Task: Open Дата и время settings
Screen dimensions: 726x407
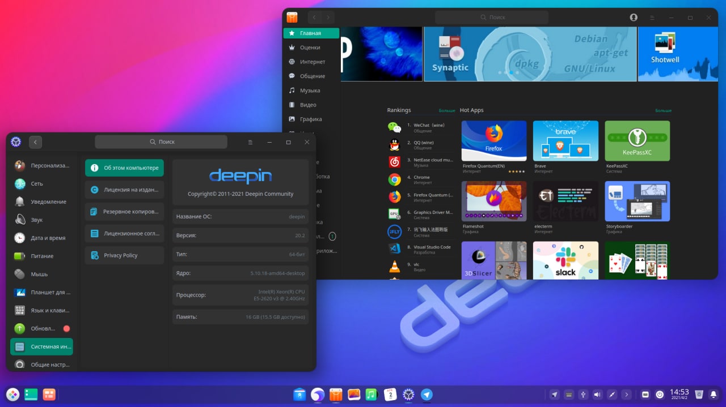Action: [x=42, y=238]
